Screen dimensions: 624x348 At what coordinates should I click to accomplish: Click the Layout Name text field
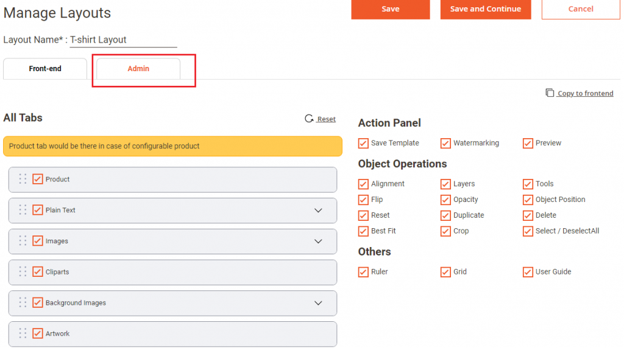(122, 40)
